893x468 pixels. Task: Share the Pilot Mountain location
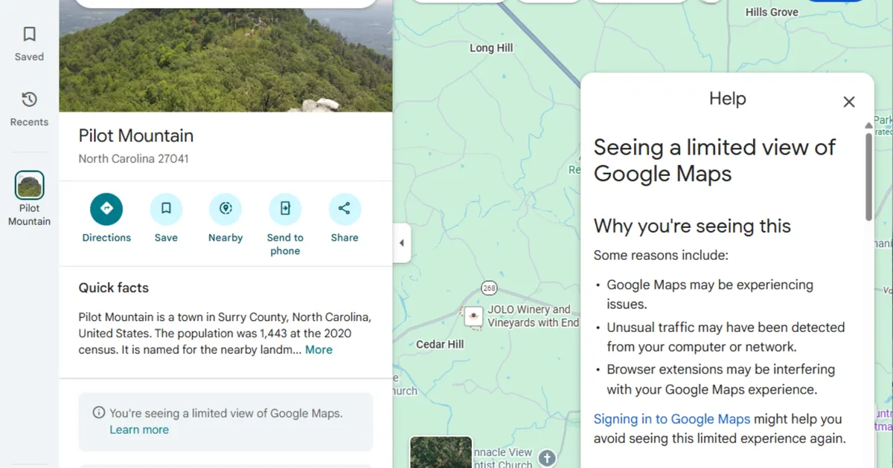345,209
